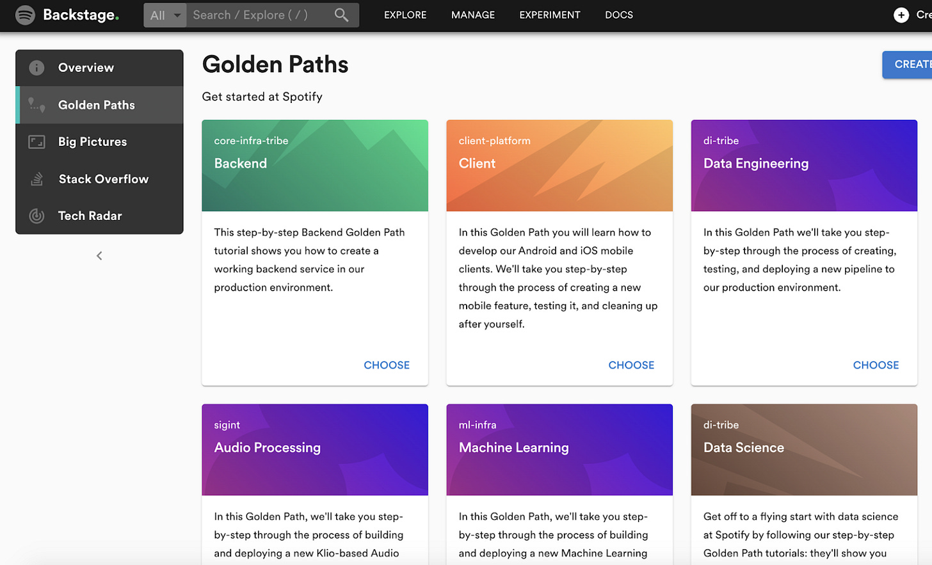This screenshot has width=932, height=565.
Task: Click the Data Engineering card description text
Action: [800, 260]
